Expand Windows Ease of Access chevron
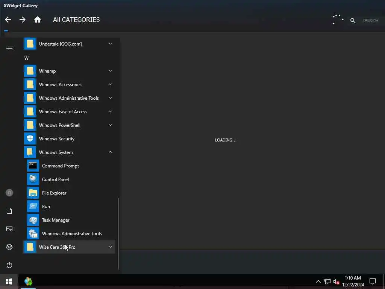This screenshot has height=289, width=385. pos(111,111)
